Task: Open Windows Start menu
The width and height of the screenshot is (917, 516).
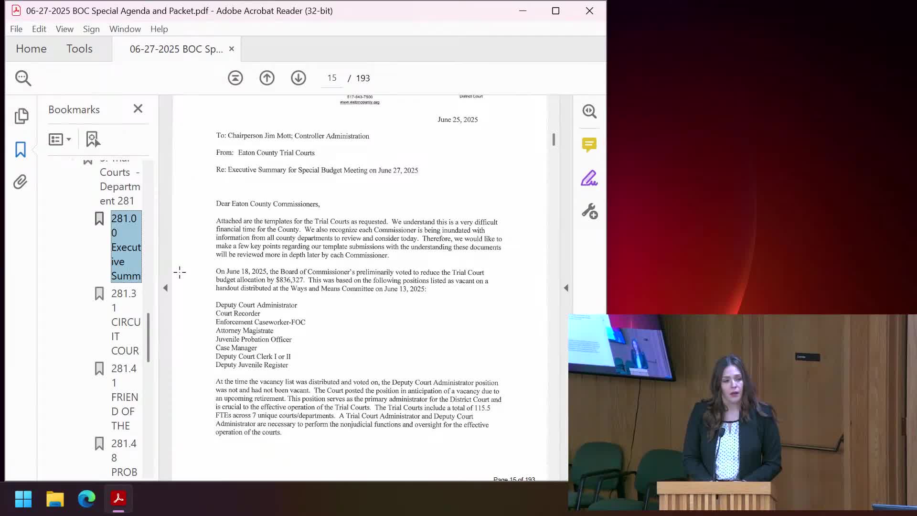Action: [x=23, y=499]
